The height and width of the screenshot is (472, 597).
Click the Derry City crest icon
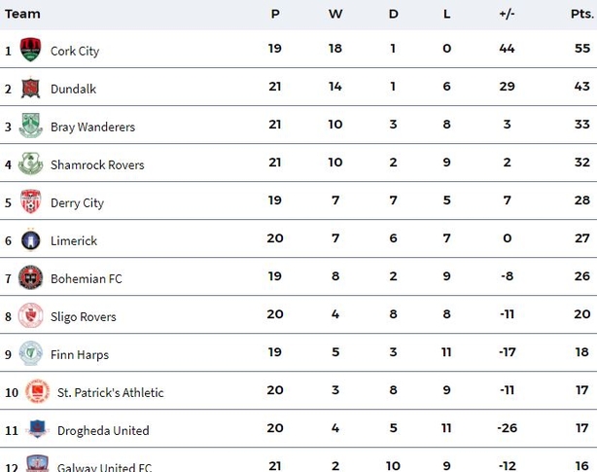tap(30, 201)
